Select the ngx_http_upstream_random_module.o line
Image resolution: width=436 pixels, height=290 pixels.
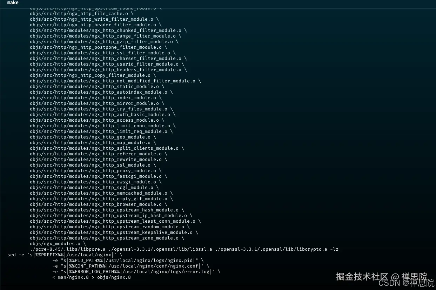(x=109, y=227)
